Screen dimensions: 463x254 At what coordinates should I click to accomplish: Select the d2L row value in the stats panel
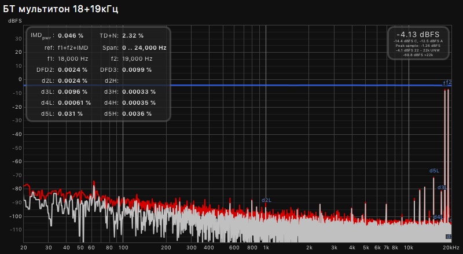(x=73, y=81)
